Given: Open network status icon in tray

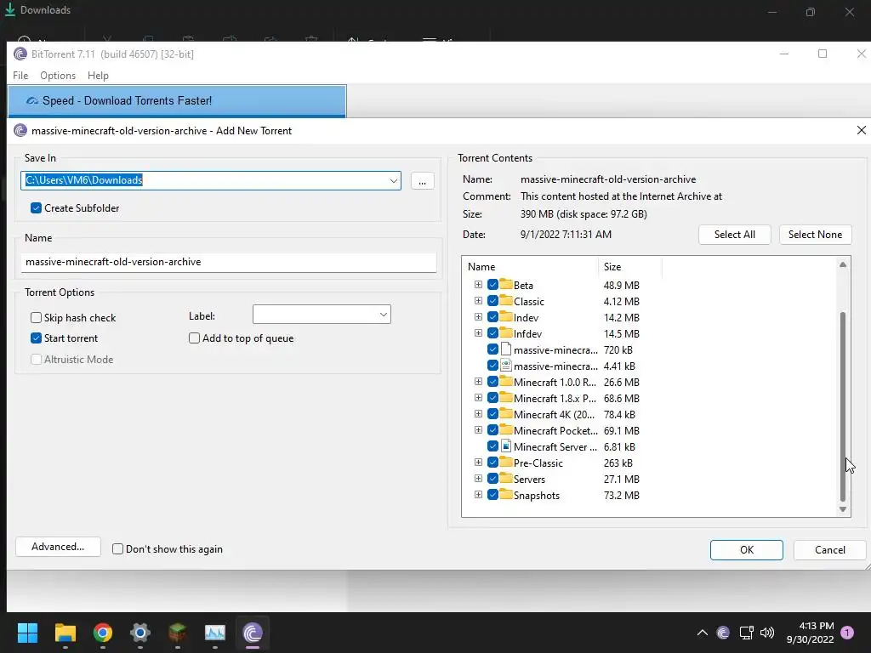Looking at the screenshot, I should (746, 633).
